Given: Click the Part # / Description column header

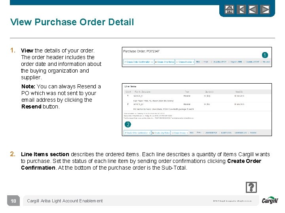Looking at the screenshot, I should pos(142,92).
